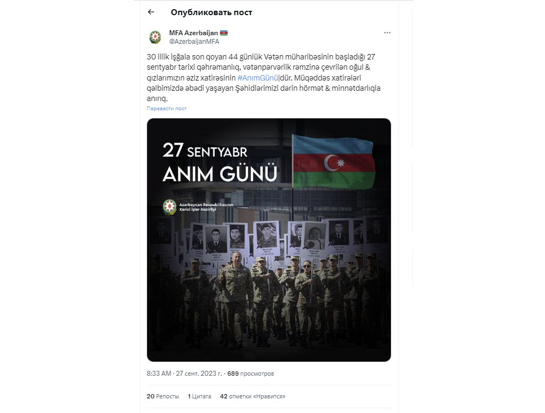Show the 1 Цитата list
The width and height of the screenshot is (545, 413).
200,396
